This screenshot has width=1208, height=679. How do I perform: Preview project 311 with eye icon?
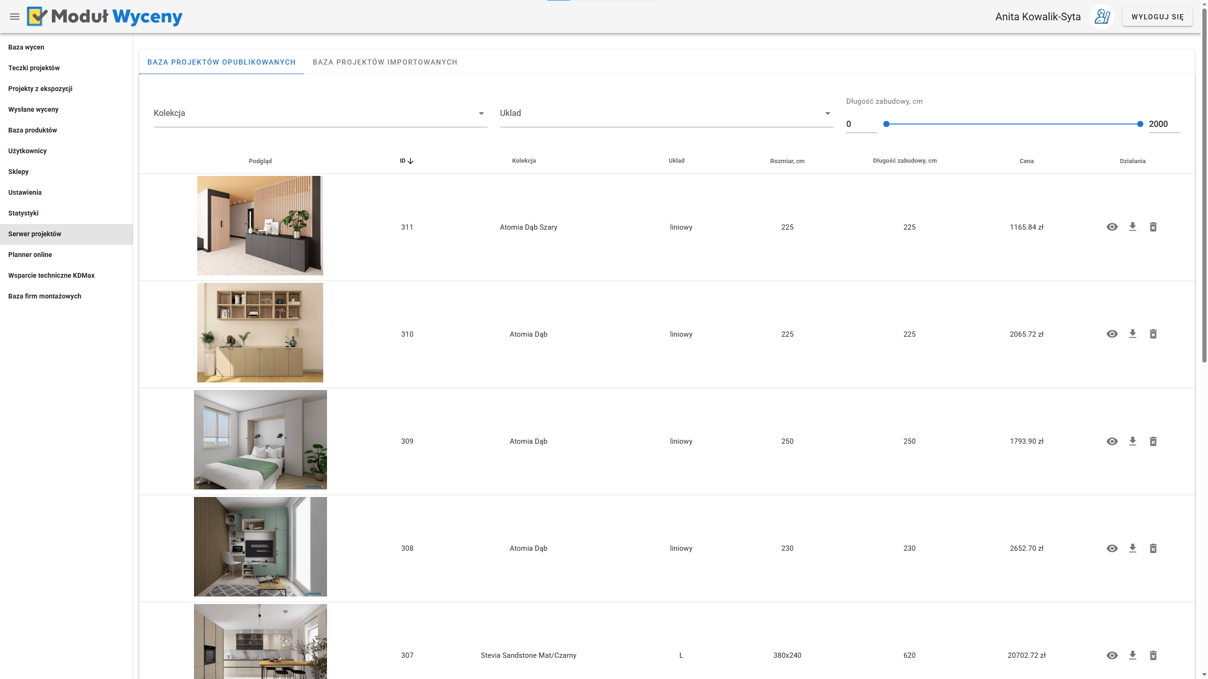[1112, 227]
